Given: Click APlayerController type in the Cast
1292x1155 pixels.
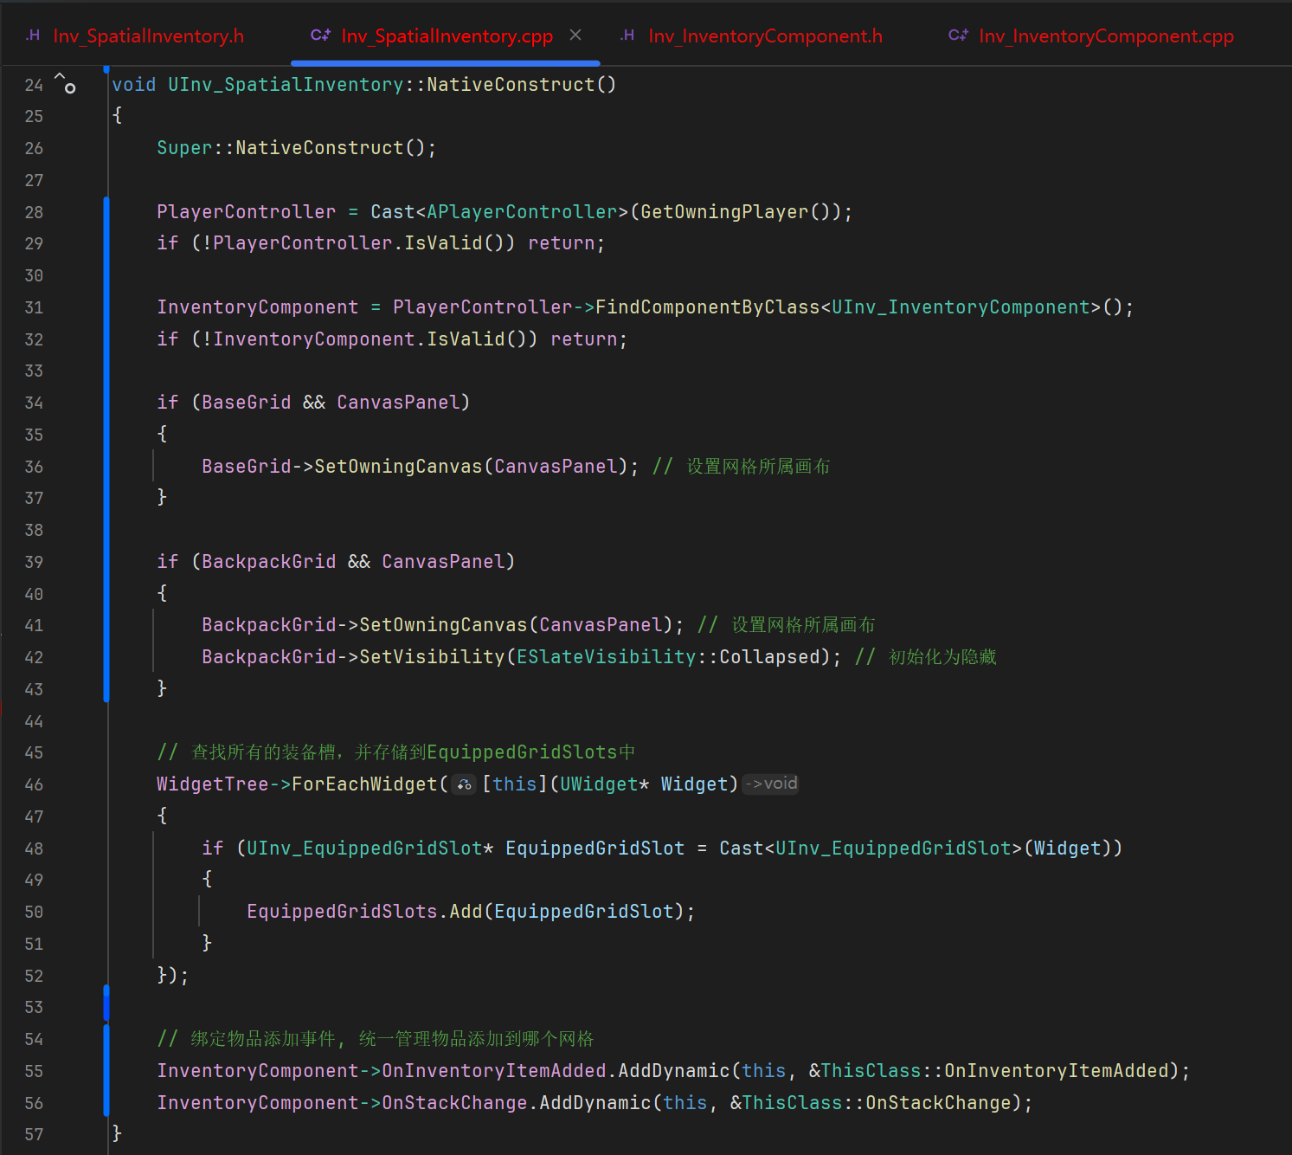Looking at the screenshot, I should (522, 212).
